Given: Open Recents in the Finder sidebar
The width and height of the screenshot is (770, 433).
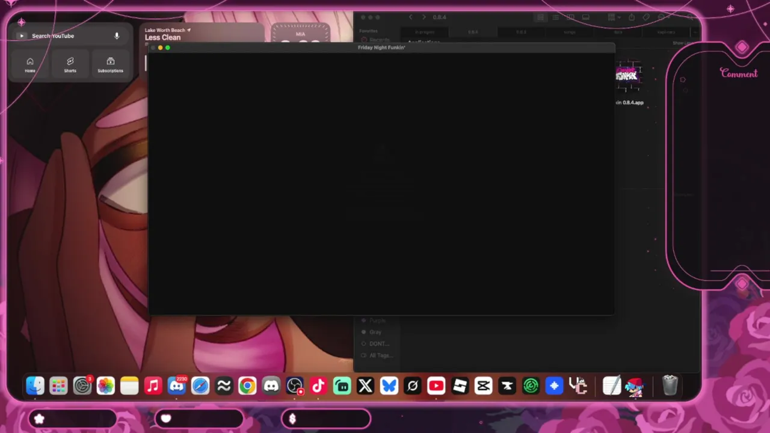Looking at the screenshot, I should 375,40.
